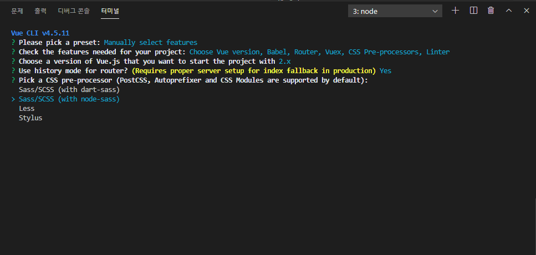
Task: Click the selected features list text
Action: tap(319, 52)
